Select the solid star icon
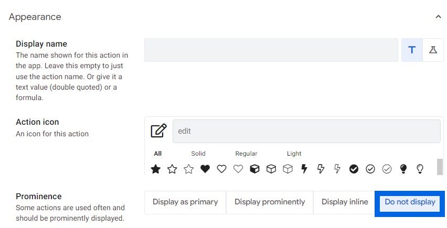Image resolution: width=447 pixels, height=228 pixels. click(x=155, y=169)
